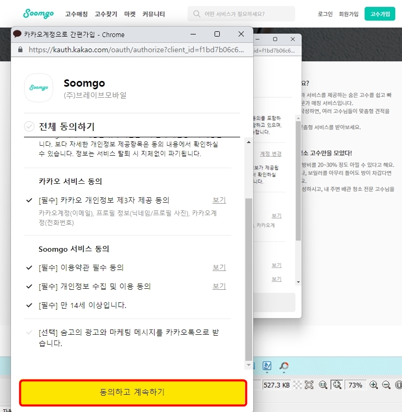Click the Kakao speech-bubble icon in the popup title bar

(x=17, y=34)
